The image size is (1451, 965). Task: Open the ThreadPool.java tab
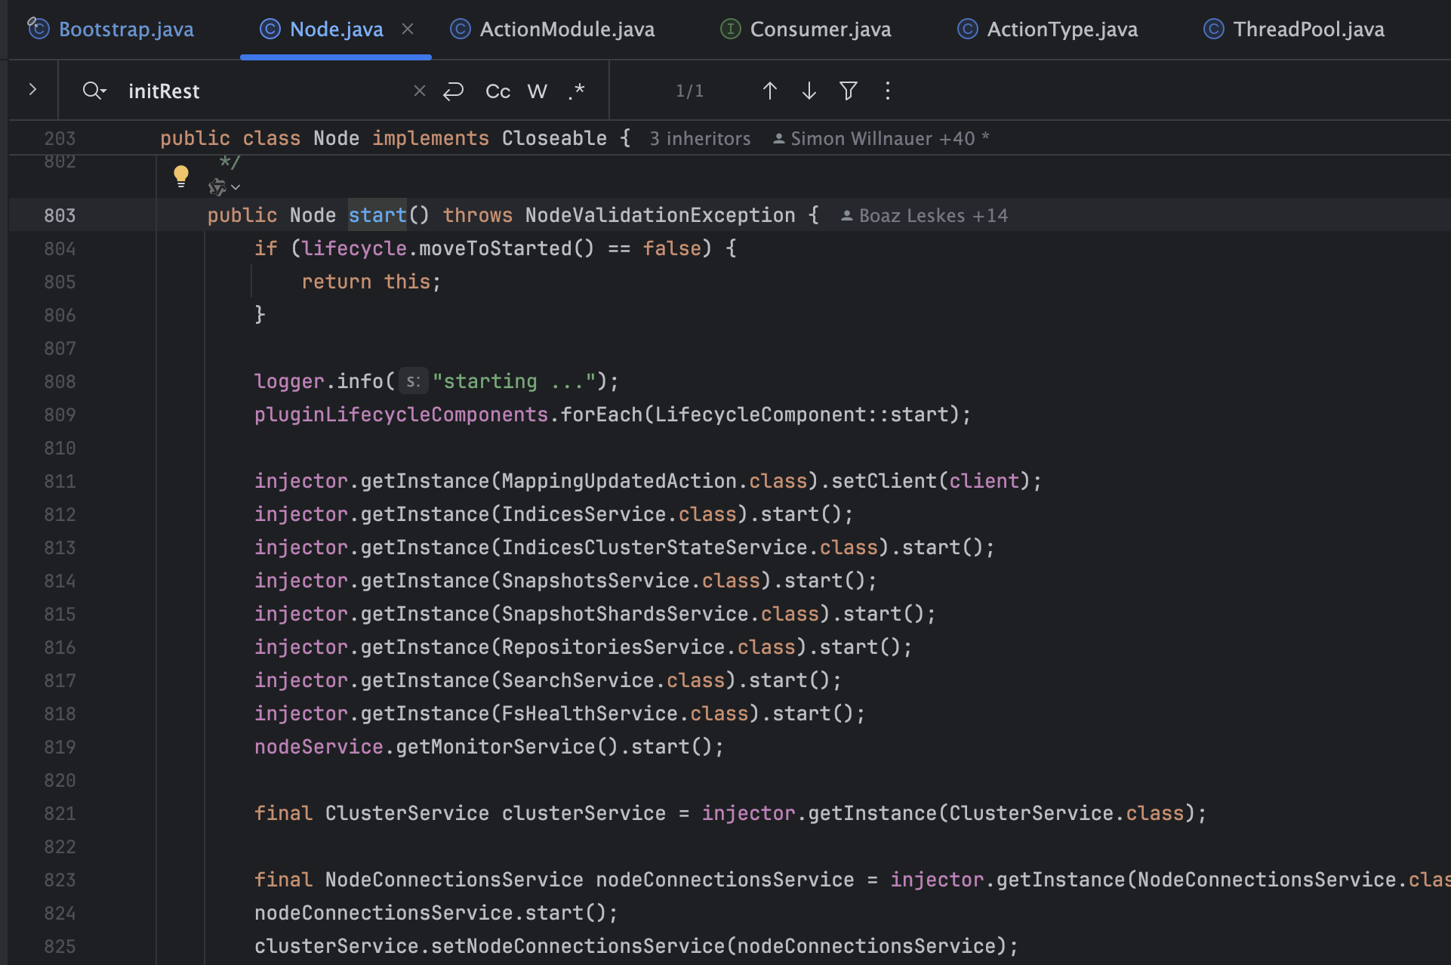click(x=1294, y=29)
